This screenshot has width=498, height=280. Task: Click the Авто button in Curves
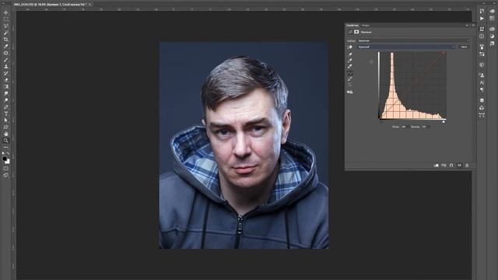[x=464, y=47]
